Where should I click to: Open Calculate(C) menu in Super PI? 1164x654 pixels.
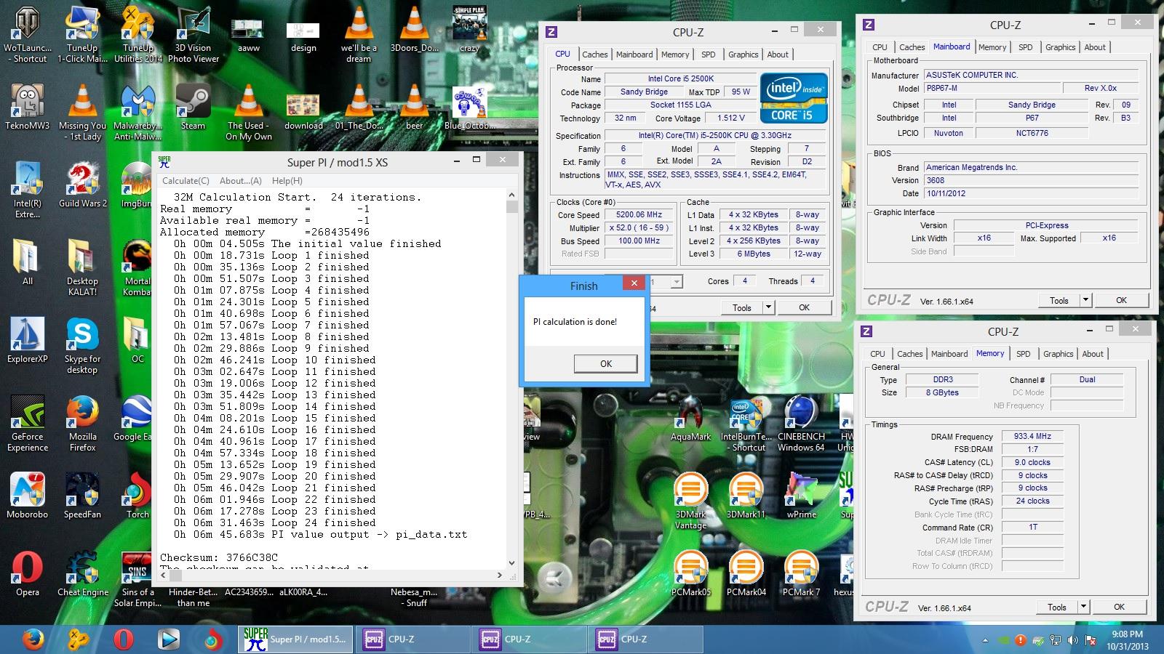(186, 181)
